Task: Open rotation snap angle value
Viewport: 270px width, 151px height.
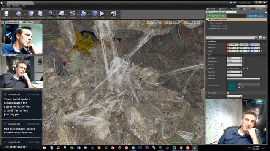Action: pyautogui.click(x=176, y=22)
